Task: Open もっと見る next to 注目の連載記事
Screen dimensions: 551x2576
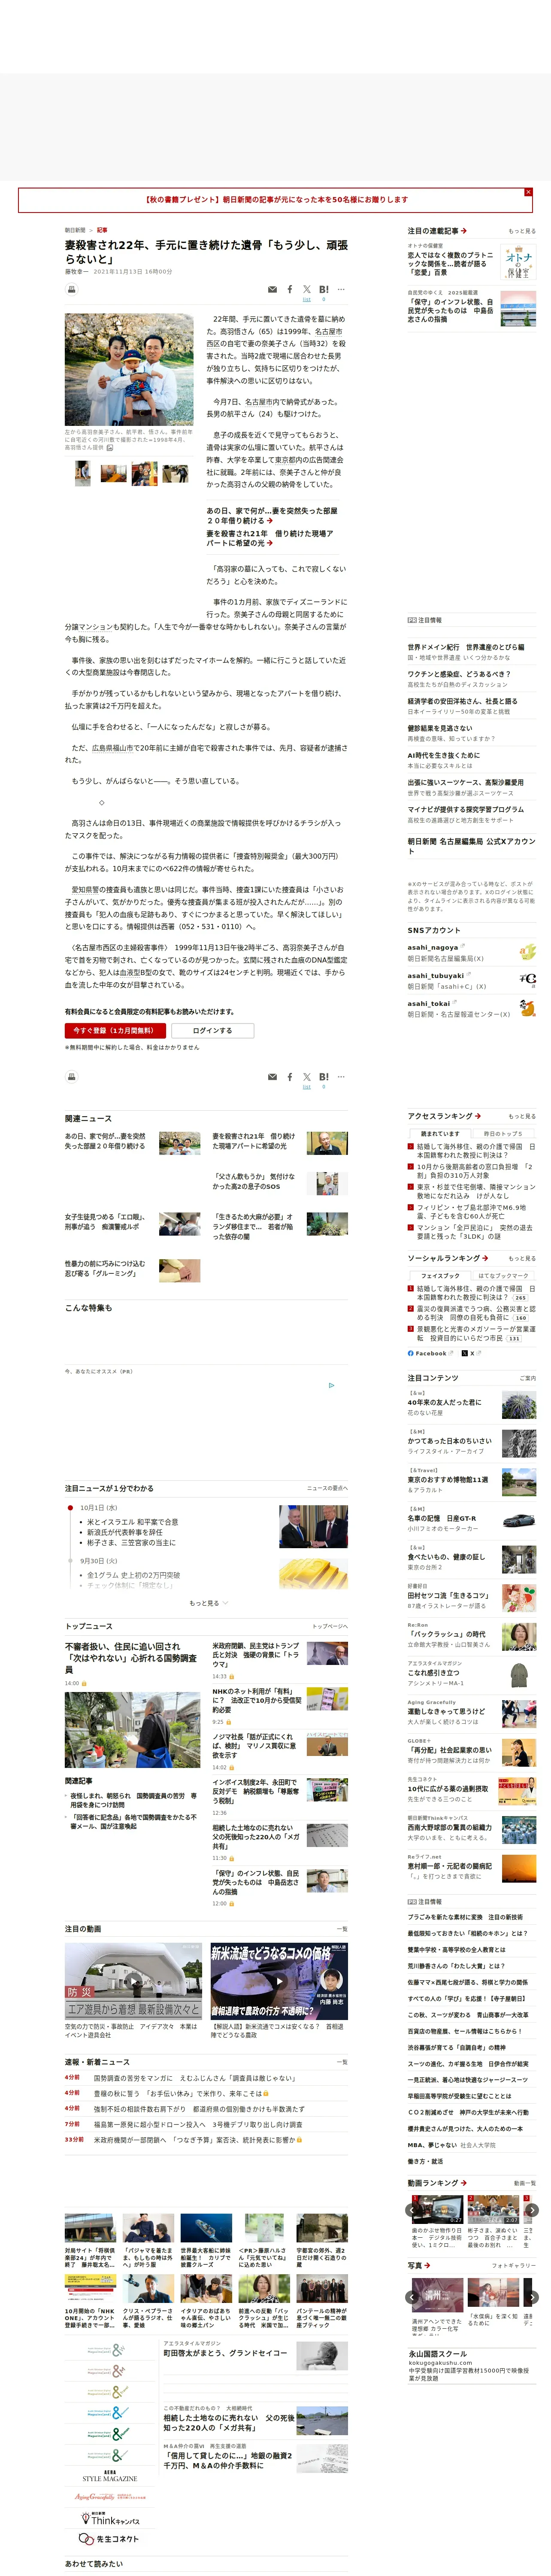Action: (522, 231)
